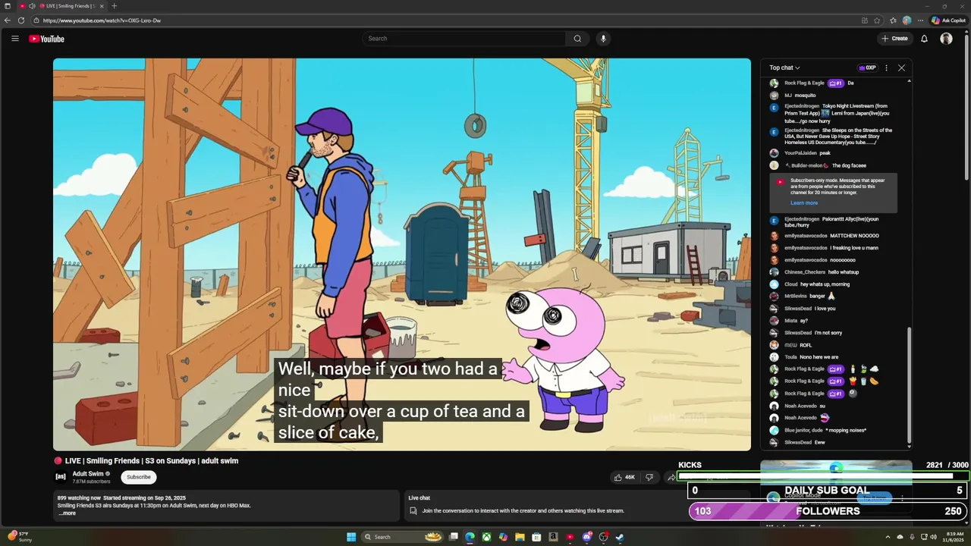Click the Adult Swim channel avatar
971x546 pixels.
(61, 477)
